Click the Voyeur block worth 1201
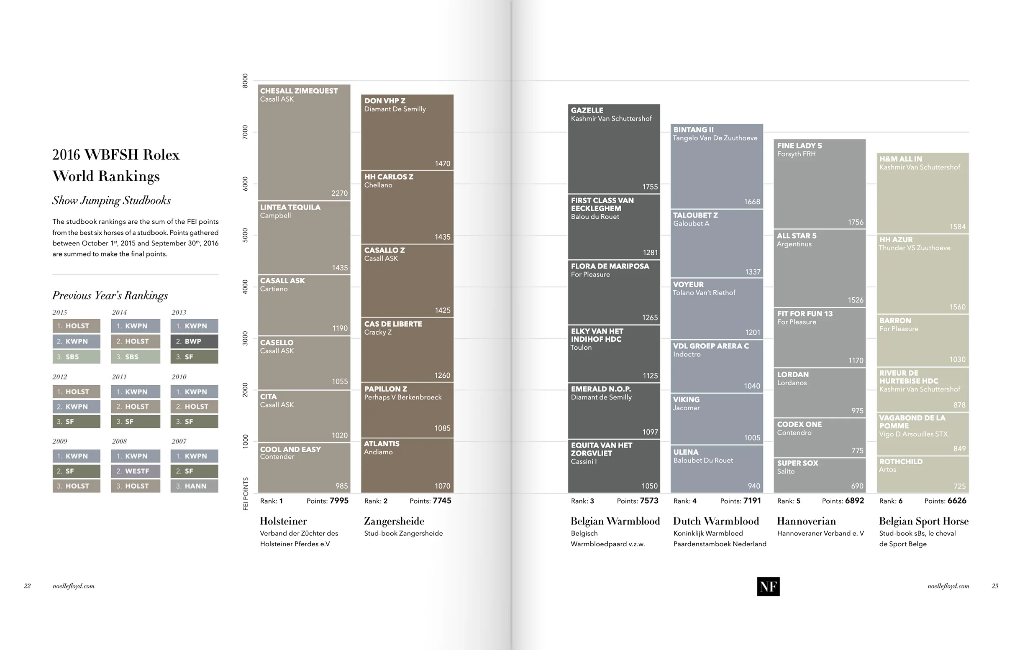 tap(717, 309)
